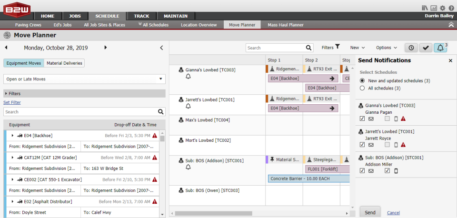Click the checkmark toolbar button
457x218 pixels.
point(426,48)
